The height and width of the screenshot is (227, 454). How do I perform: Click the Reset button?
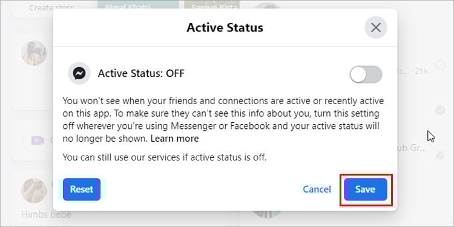point(82,189)
